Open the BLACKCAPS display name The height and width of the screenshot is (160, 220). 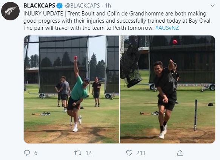click(x=39, y=6)
